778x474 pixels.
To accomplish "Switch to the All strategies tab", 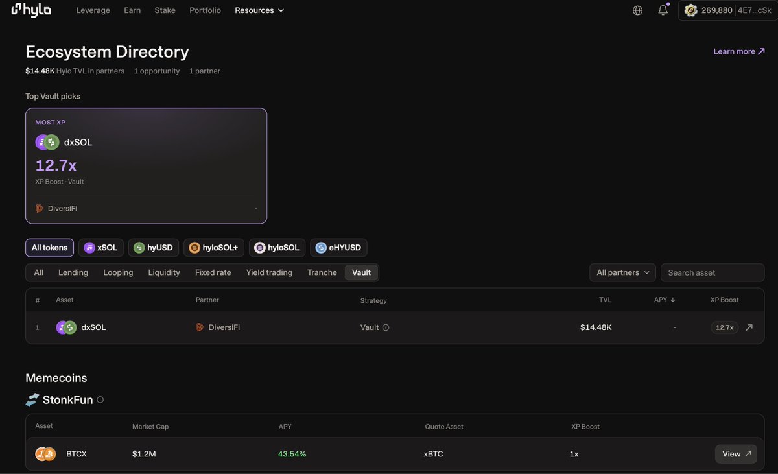I will click(x=39, y=272).
